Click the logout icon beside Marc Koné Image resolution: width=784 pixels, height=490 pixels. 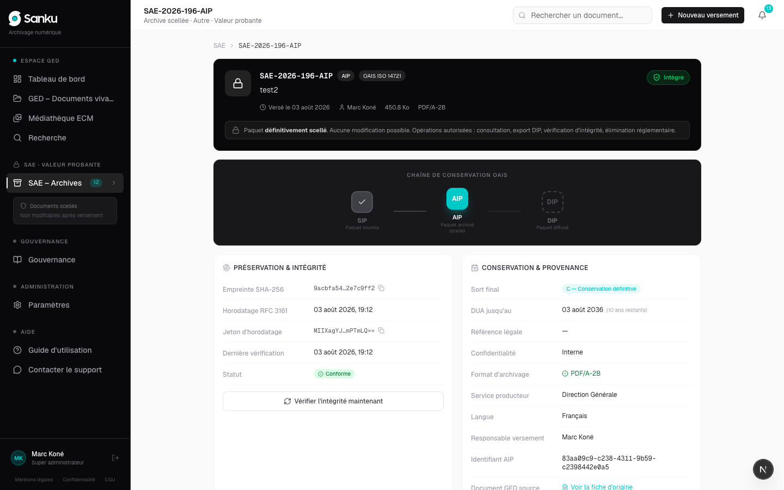coord(115,458)
